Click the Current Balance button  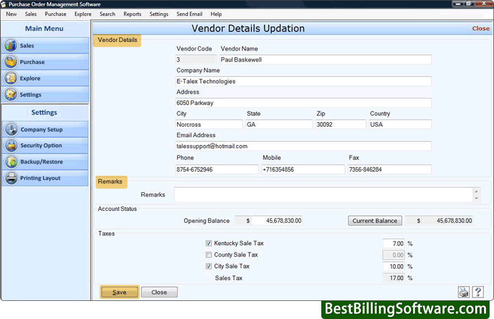375,221
